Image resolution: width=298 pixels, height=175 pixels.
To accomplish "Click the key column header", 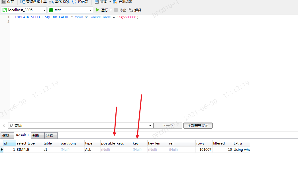I will pos(140,143).
